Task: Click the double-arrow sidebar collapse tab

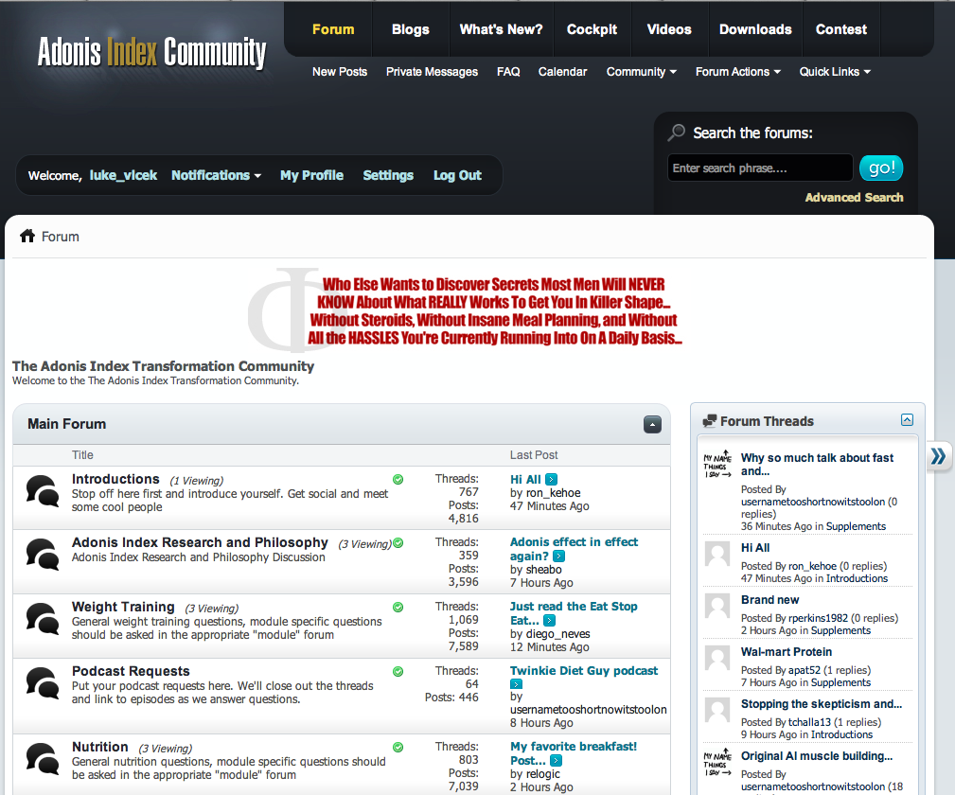Action: (x=938, y=456)
